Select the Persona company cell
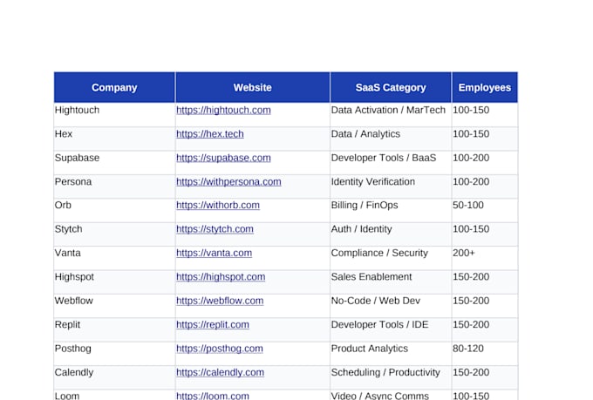 (x=114, y=186)
